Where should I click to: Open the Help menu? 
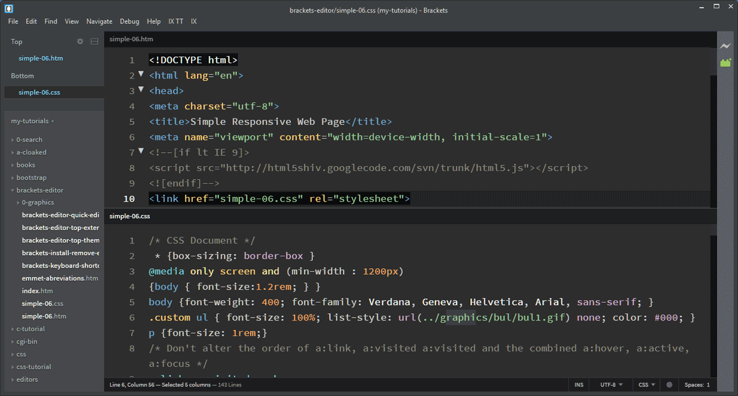154,21
